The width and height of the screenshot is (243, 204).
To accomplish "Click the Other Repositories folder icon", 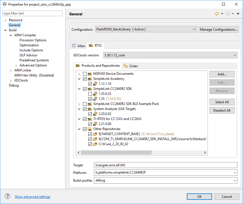I will point(90,129).
